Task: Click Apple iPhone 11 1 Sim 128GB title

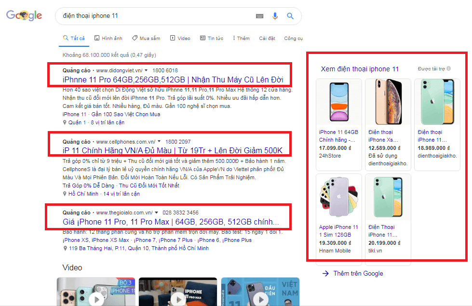Action: point(338,231)
